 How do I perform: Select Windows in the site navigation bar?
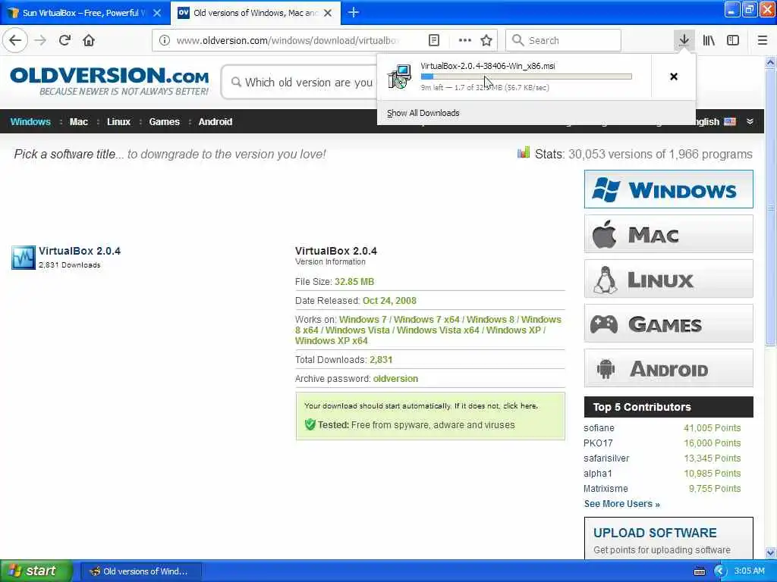[x=30, y=122]
